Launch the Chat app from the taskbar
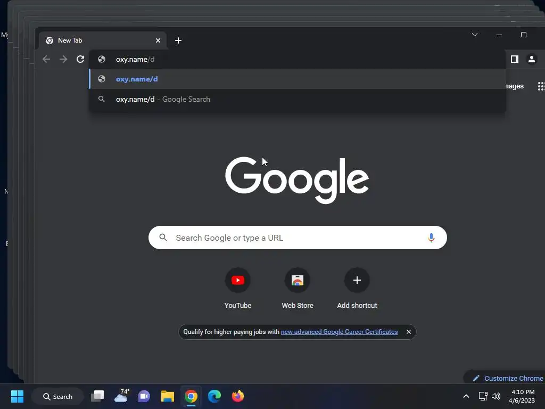Image resolution: width=545 pixels, height=409 pixels. tap(144, 396)
